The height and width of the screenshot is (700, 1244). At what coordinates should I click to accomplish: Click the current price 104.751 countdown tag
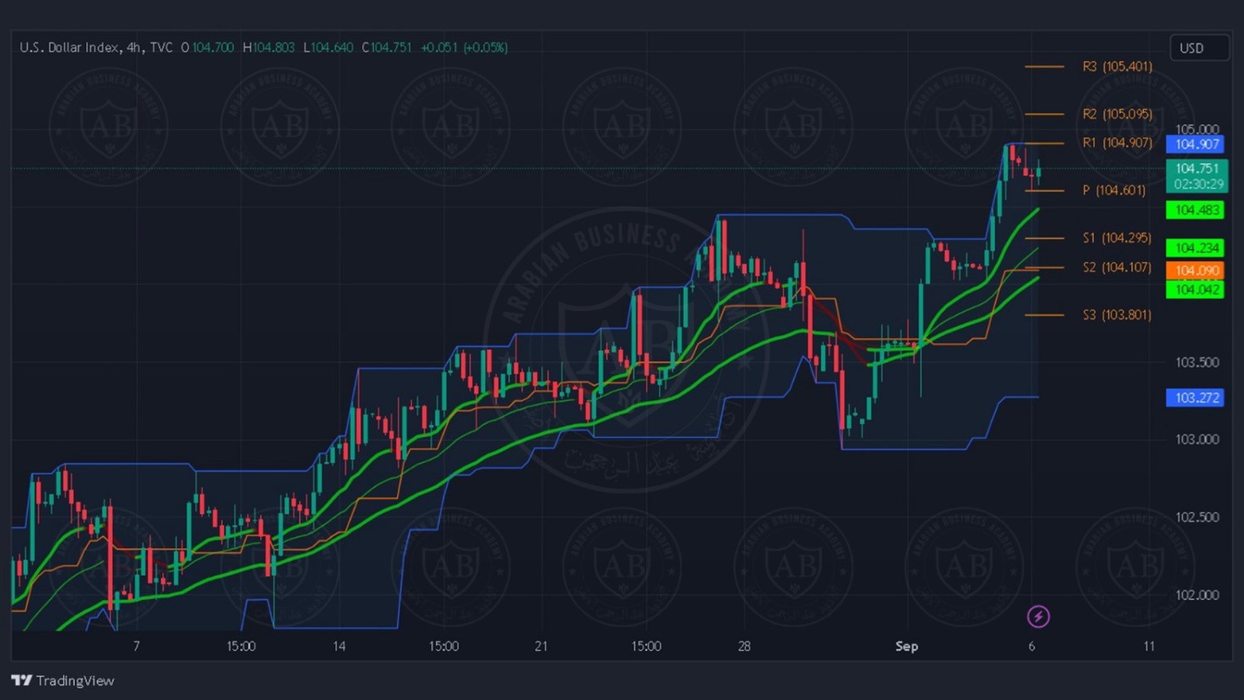1197,176
